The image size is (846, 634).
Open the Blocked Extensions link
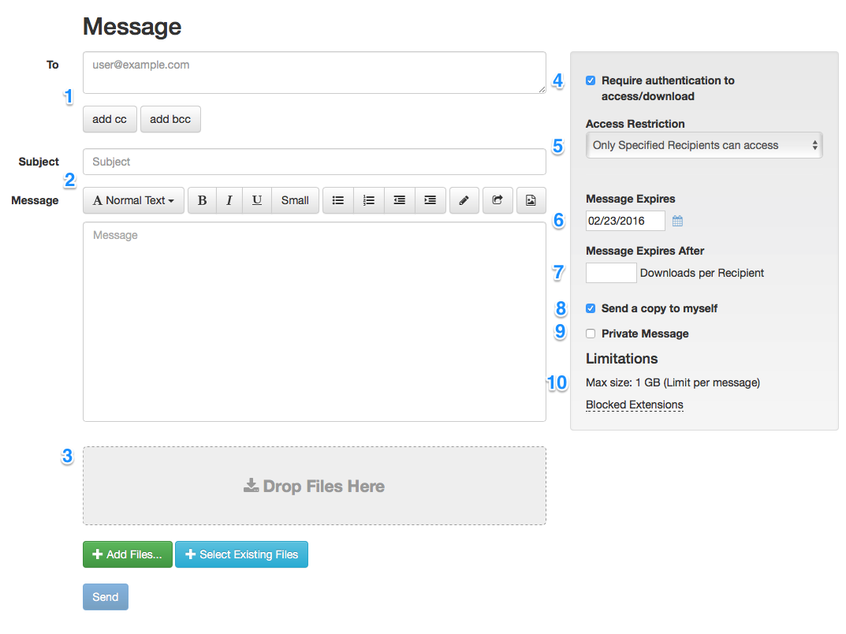point(634,405)
